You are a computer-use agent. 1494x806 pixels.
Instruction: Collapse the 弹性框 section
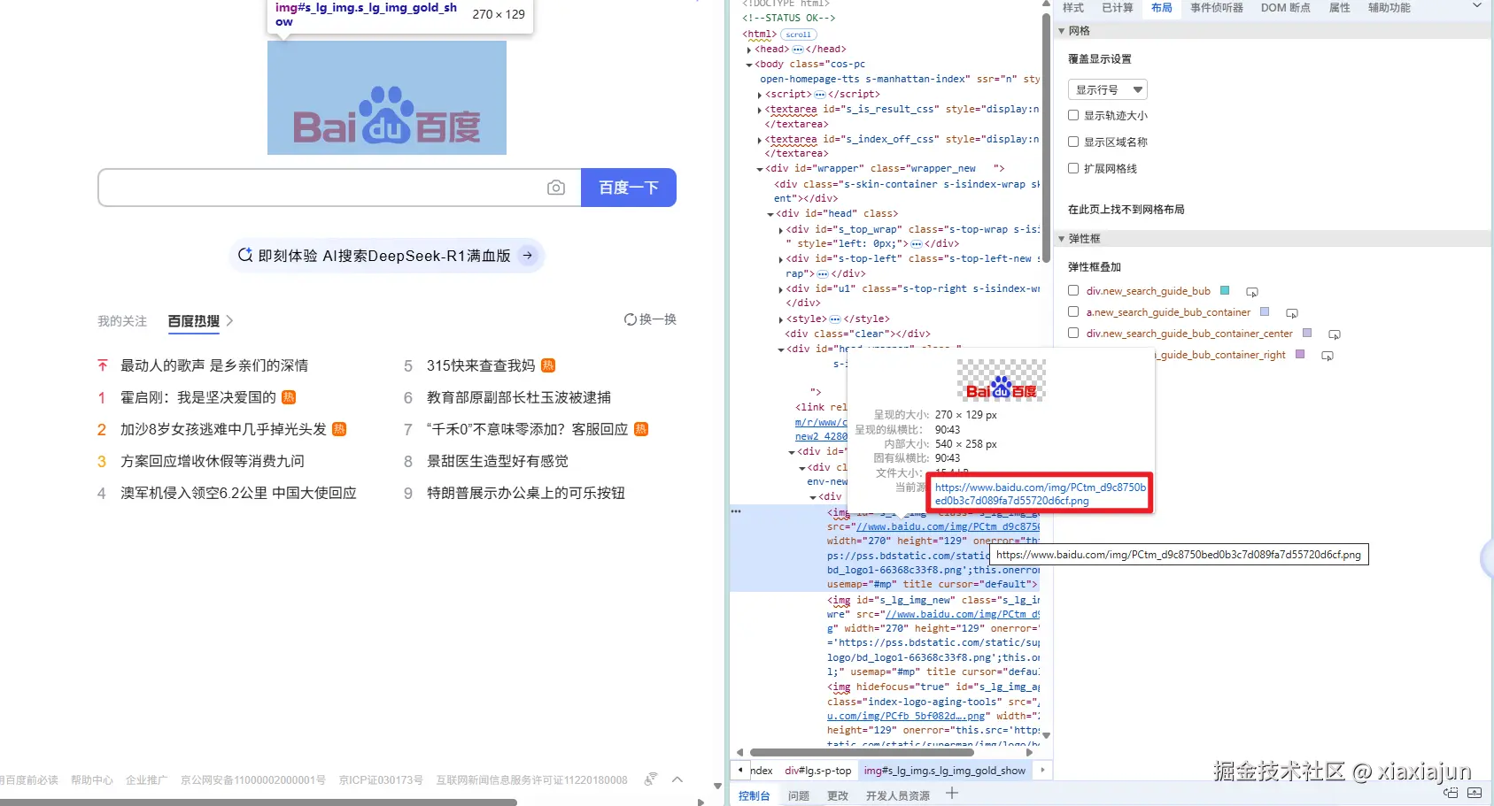coord(1062,239)
